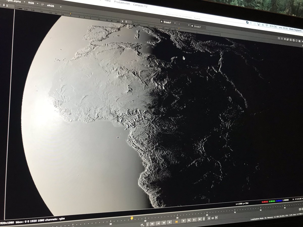Click the scanline render lines icon

(x=291, y=40)
